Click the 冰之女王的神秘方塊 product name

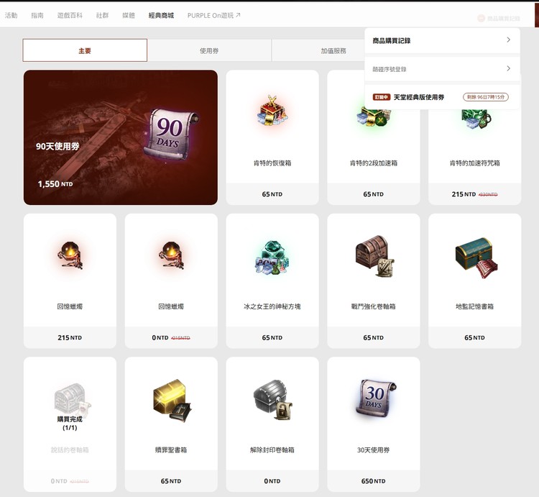pos(272,306)
